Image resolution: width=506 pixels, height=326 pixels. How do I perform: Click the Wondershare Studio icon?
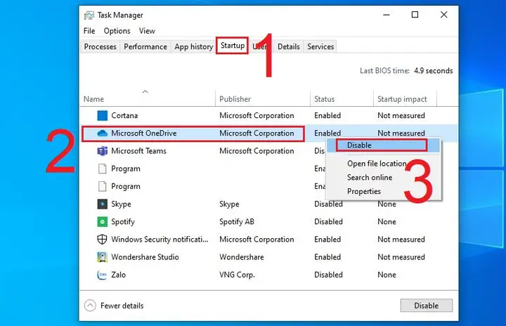coord(103,257)
